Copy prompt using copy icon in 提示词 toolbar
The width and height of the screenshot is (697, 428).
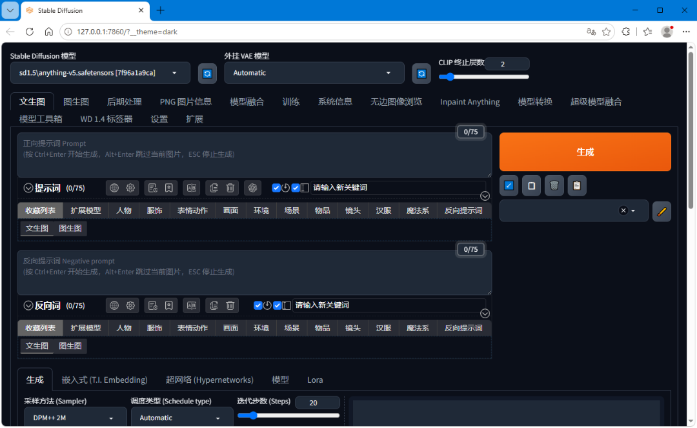[214, 188]
